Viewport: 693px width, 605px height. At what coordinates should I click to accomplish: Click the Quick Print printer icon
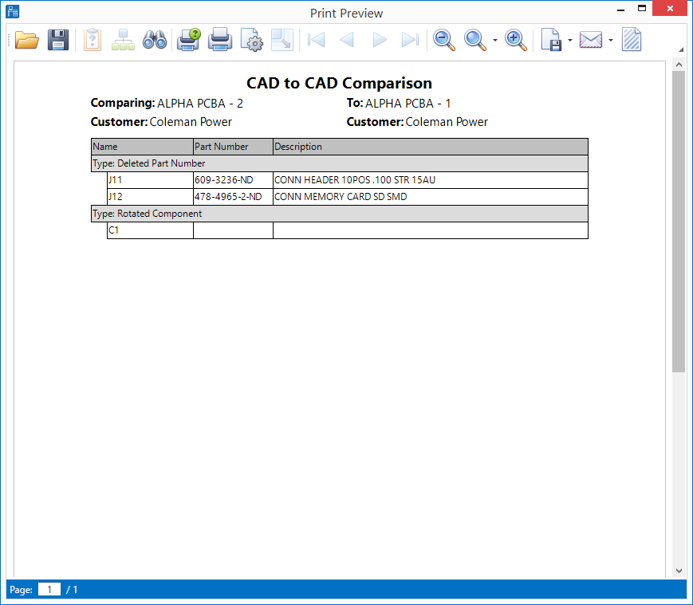click(220, 40)
